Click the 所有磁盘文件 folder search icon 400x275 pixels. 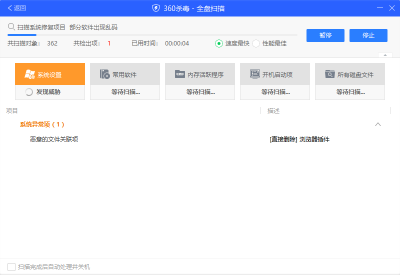329,74
